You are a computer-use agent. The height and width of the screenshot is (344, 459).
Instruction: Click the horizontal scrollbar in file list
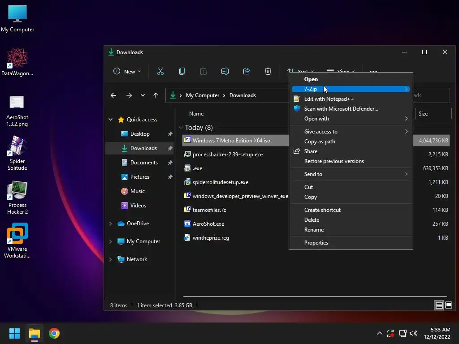(x=315, y=297)
